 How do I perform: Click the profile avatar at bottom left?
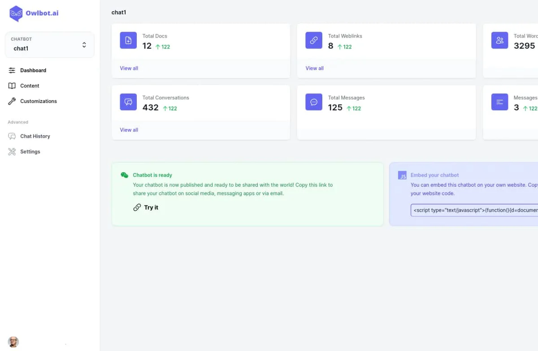click(13, 342)
